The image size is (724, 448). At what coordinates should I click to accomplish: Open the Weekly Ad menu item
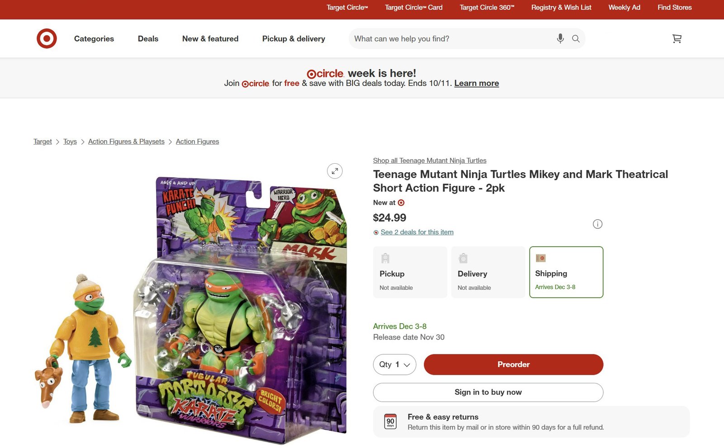(x=624, y=7)
